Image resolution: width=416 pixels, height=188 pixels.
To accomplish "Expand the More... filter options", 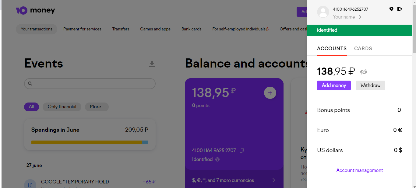I will click(x=97, y=107).
